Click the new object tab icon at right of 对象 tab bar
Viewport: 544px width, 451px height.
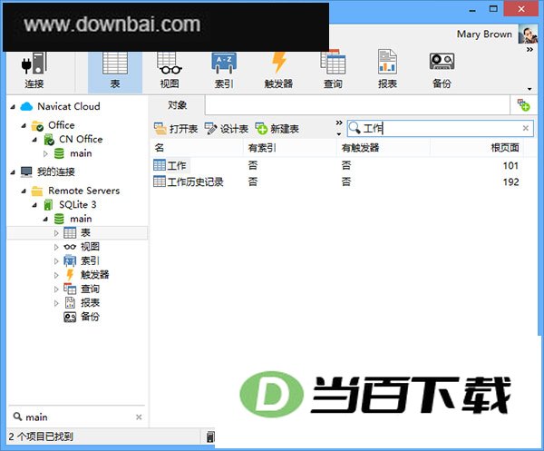coord(523,105)
